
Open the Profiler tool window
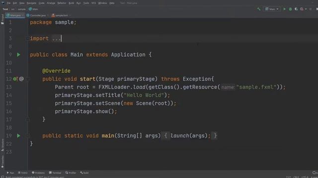click(x=71, y=173)
